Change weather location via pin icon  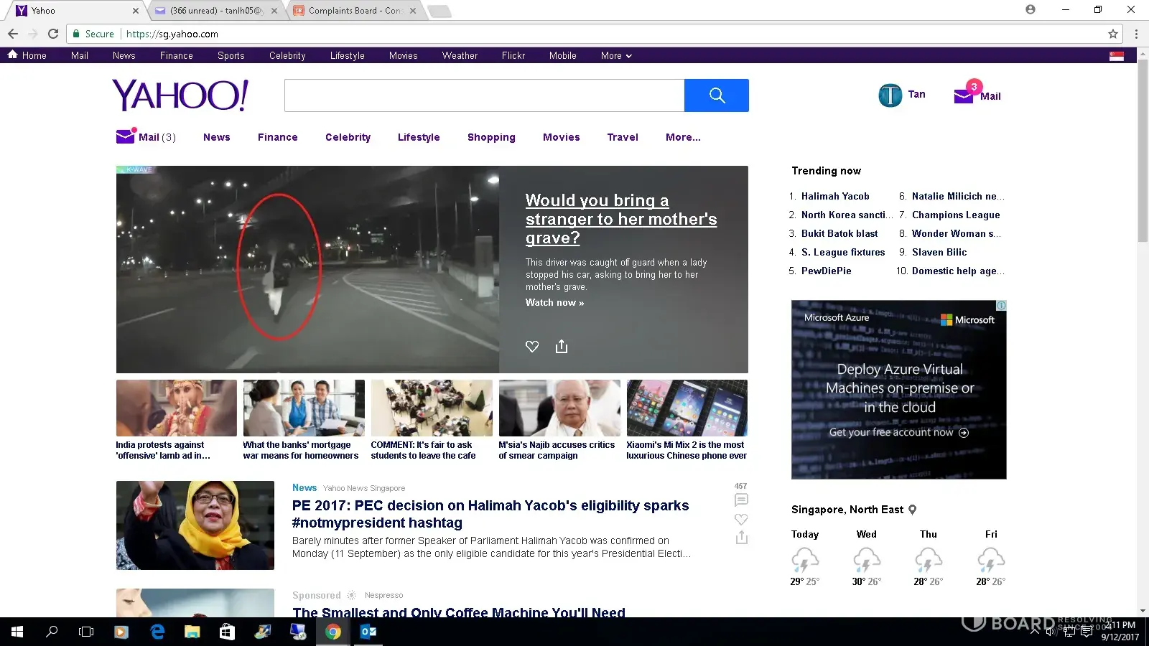913,510
